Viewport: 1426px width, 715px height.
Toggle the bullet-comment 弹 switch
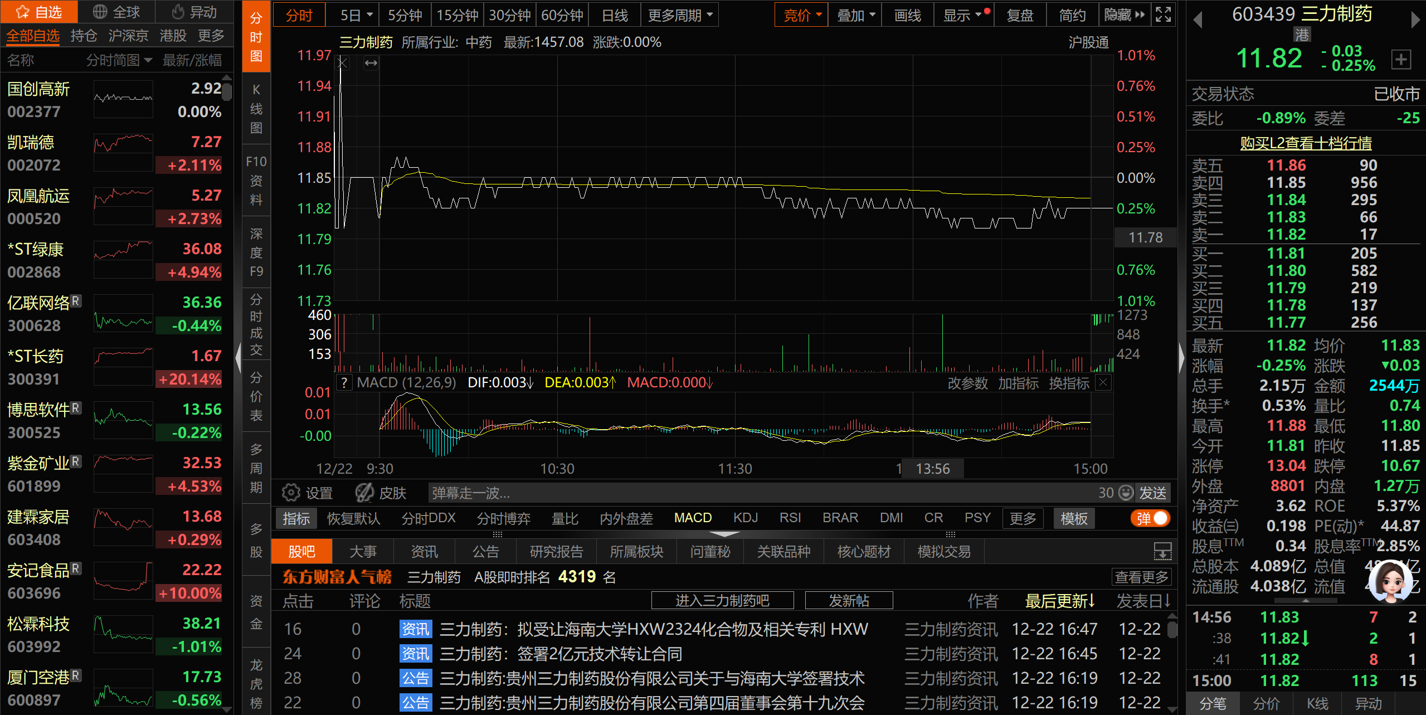(1151, 518)
